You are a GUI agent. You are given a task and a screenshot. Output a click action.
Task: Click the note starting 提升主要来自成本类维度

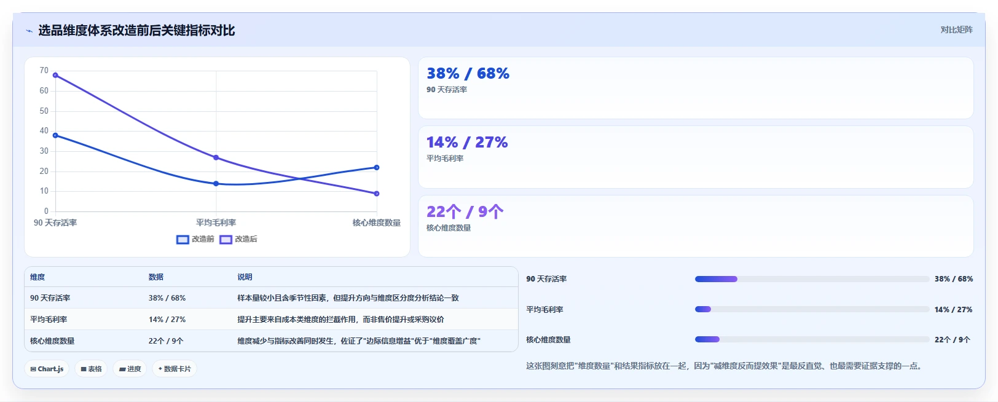(x=340, y=320)
